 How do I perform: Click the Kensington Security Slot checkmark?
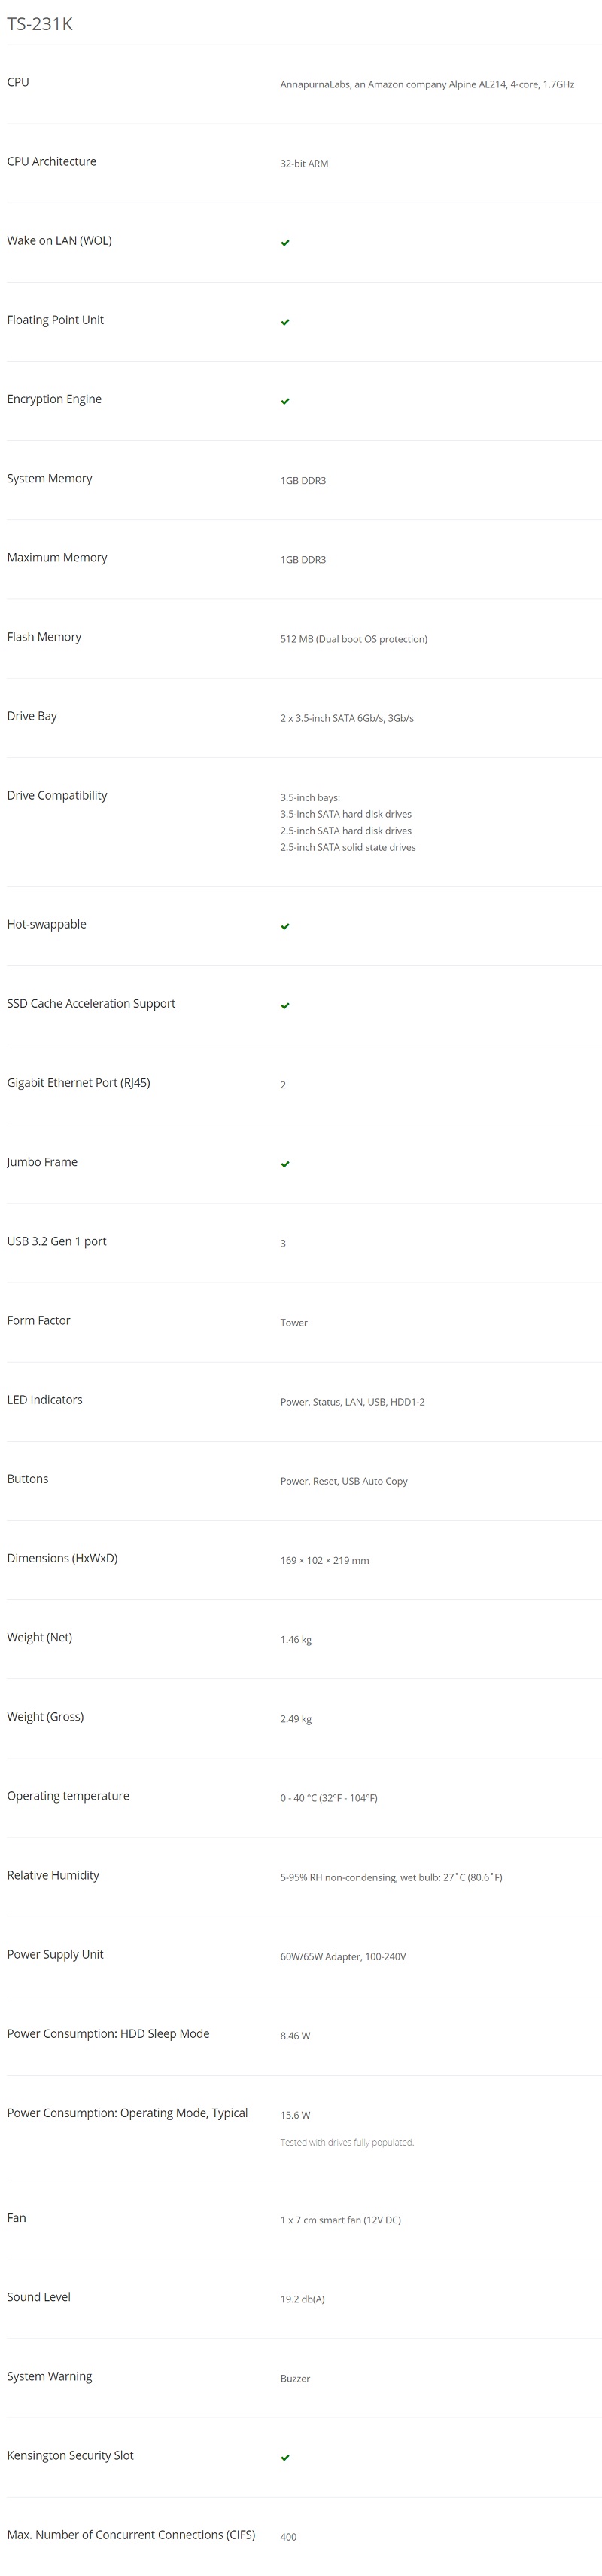pos(285,2457)
